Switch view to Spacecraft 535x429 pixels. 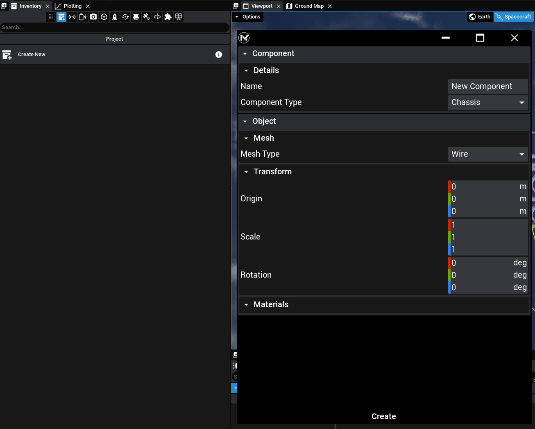click(x=514, y=17)
